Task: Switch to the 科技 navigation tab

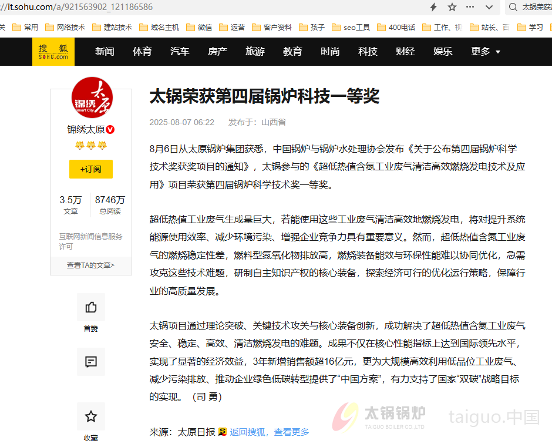Action: 367,52
